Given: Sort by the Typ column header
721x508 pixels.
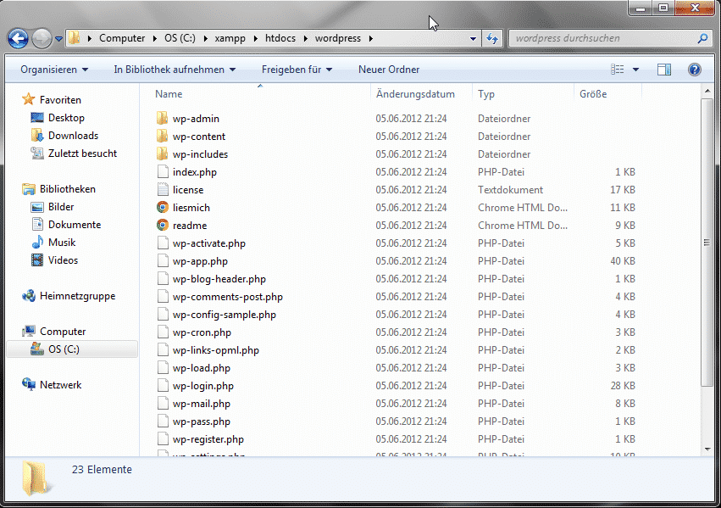Looking at the screenshot, I should pyautogui.click(x=486, y=94).
